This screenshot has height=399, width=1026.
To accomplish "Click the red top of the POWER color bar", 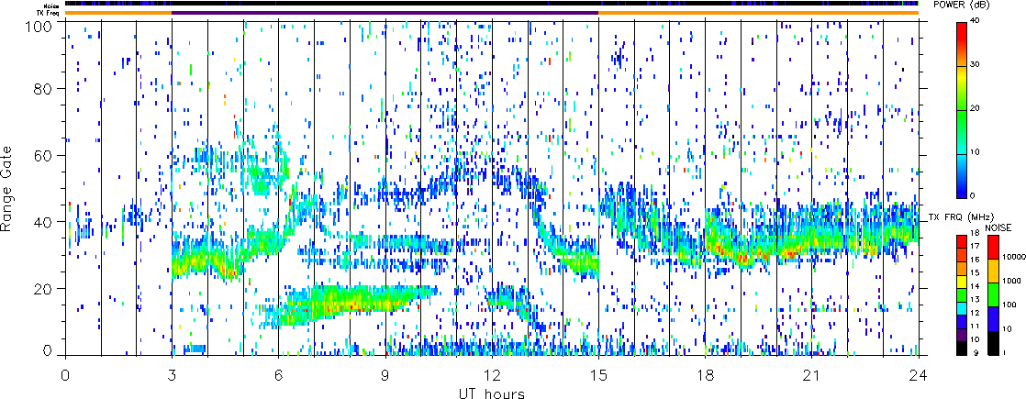I will tap(962, 28).
